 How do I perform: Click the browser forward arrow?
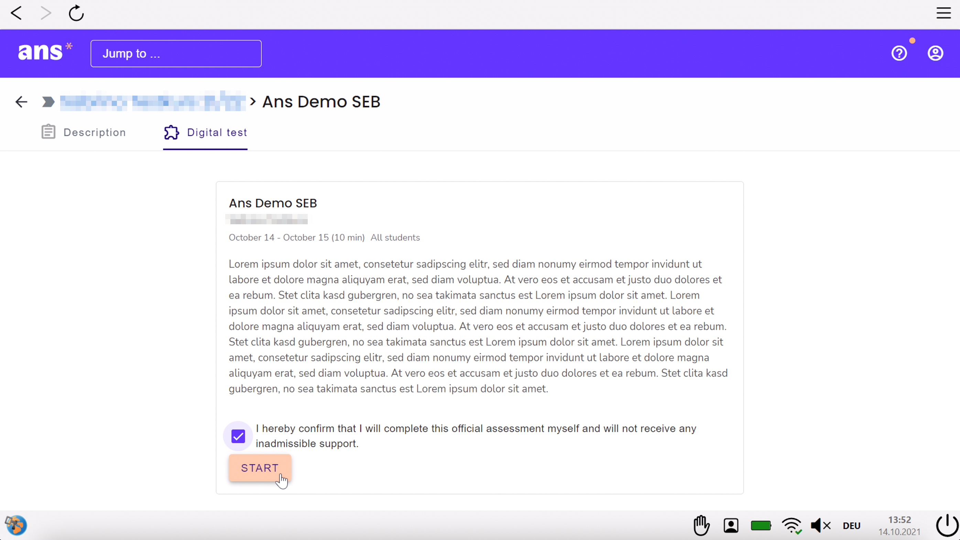[45, 13]
